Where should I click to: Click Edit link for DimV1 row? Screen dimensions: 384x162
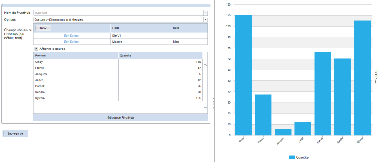click(67, 36)
